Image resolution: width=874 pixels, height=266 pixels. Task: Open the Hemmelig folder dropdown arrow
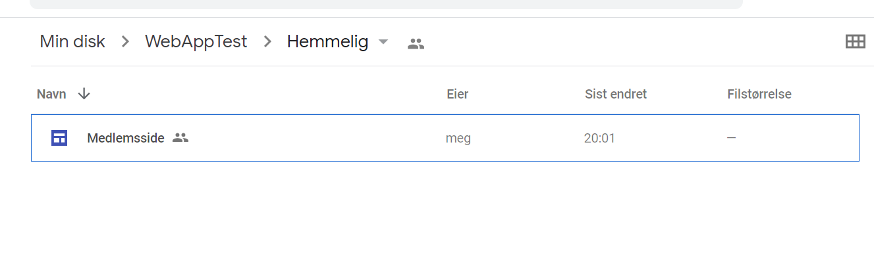pyautogui.click(x=383, y=42)
